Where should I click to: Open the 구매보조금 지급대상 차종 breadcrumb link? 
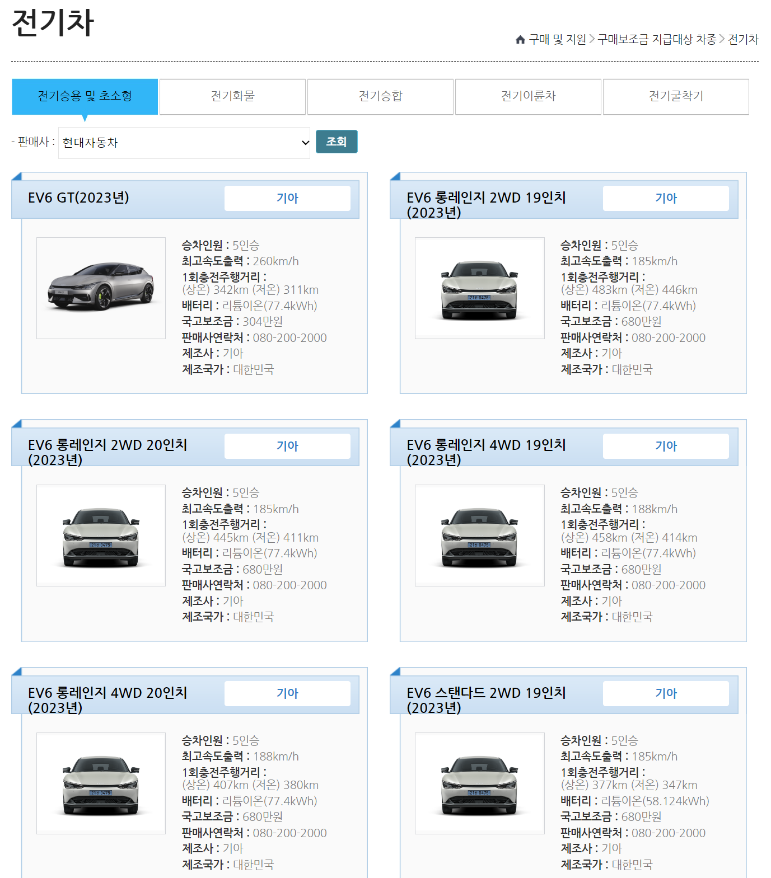coord(657,39)
